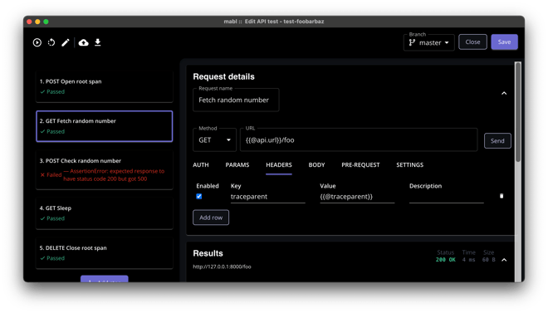Click the cloud upload icon

pyautogui.click(x=84, y=42)
